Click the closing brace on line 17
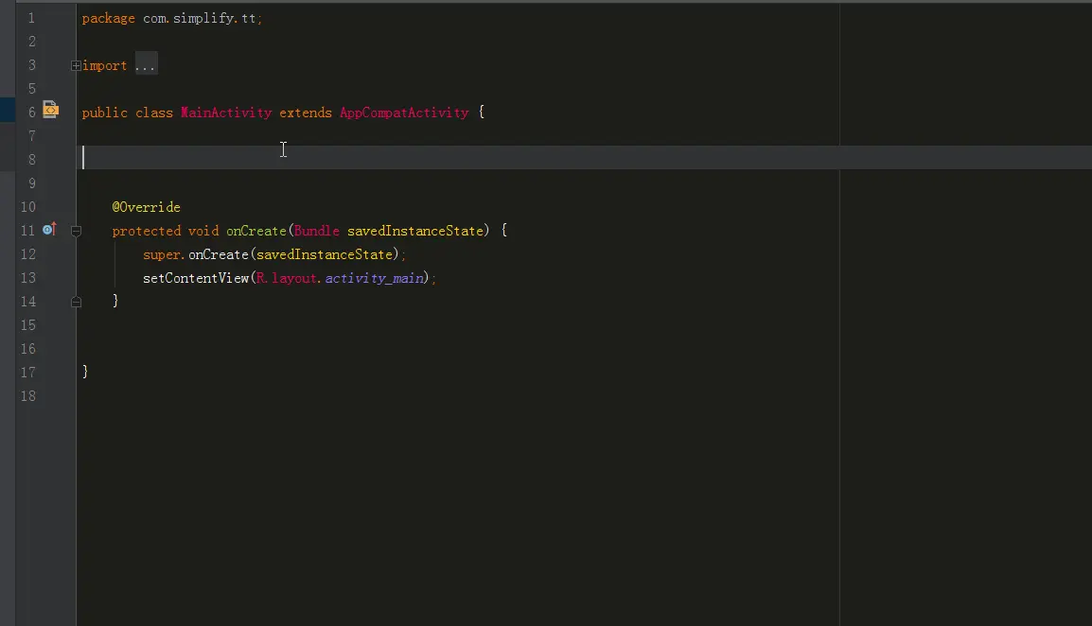1092x626 pixels. click(x=85, y=372)
